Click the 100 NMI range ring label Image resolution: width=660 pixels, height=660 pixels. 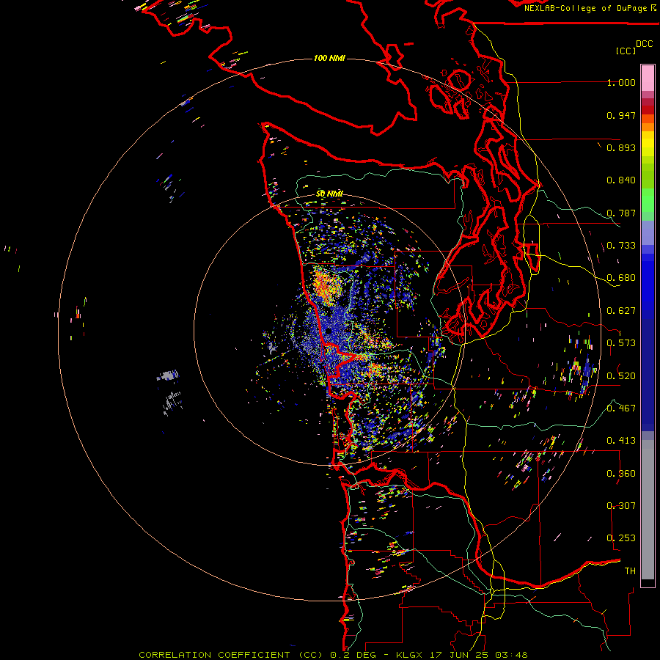[329, 58]
